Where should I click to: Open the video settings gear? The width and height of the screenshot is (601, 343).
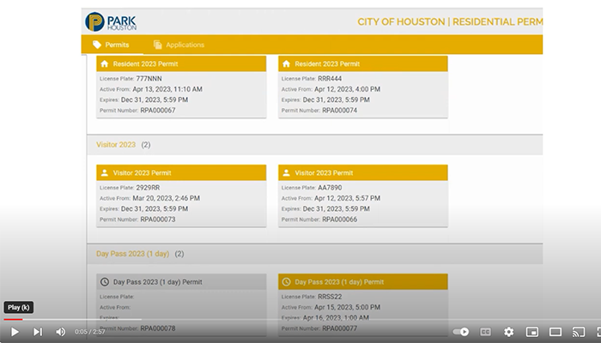(509, 332)
